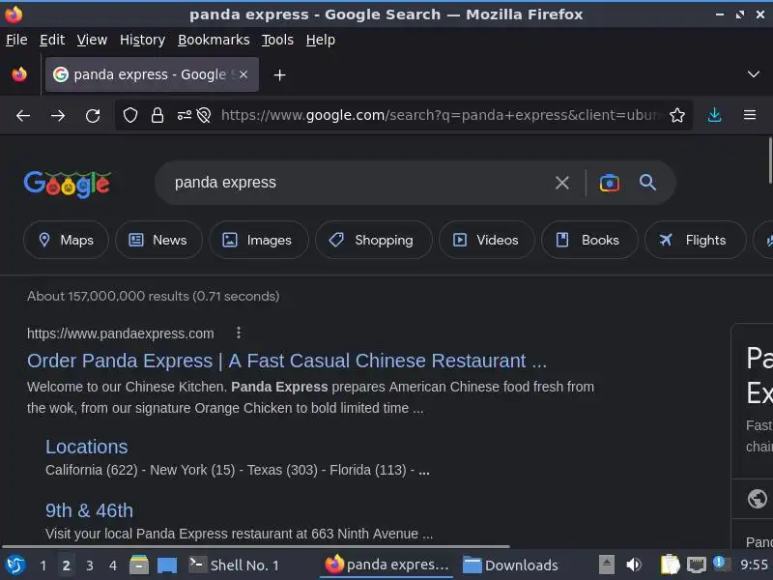773x580 pixels.
Task: Click the pandaexpress.com URL above result
Action: tap(121, 333)
